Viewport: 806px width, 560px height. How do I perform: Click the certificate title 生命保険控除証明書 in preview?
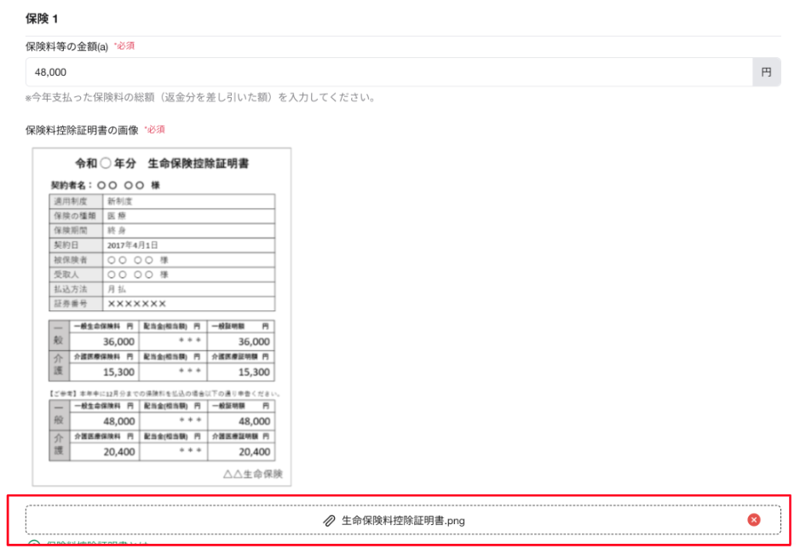coord(198,164)
